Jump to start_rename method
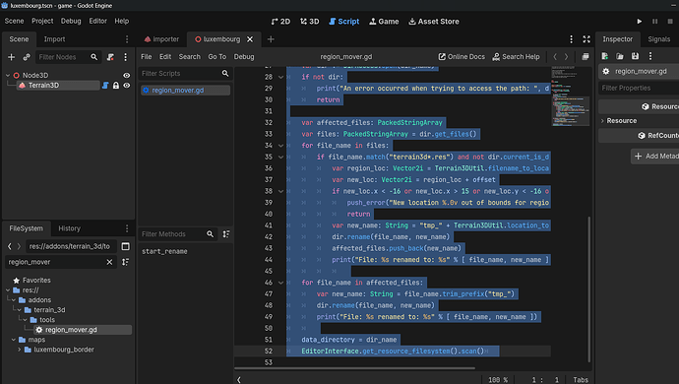Image resolution: width=679 pixels, height=384 pixels. coord(164,251)
